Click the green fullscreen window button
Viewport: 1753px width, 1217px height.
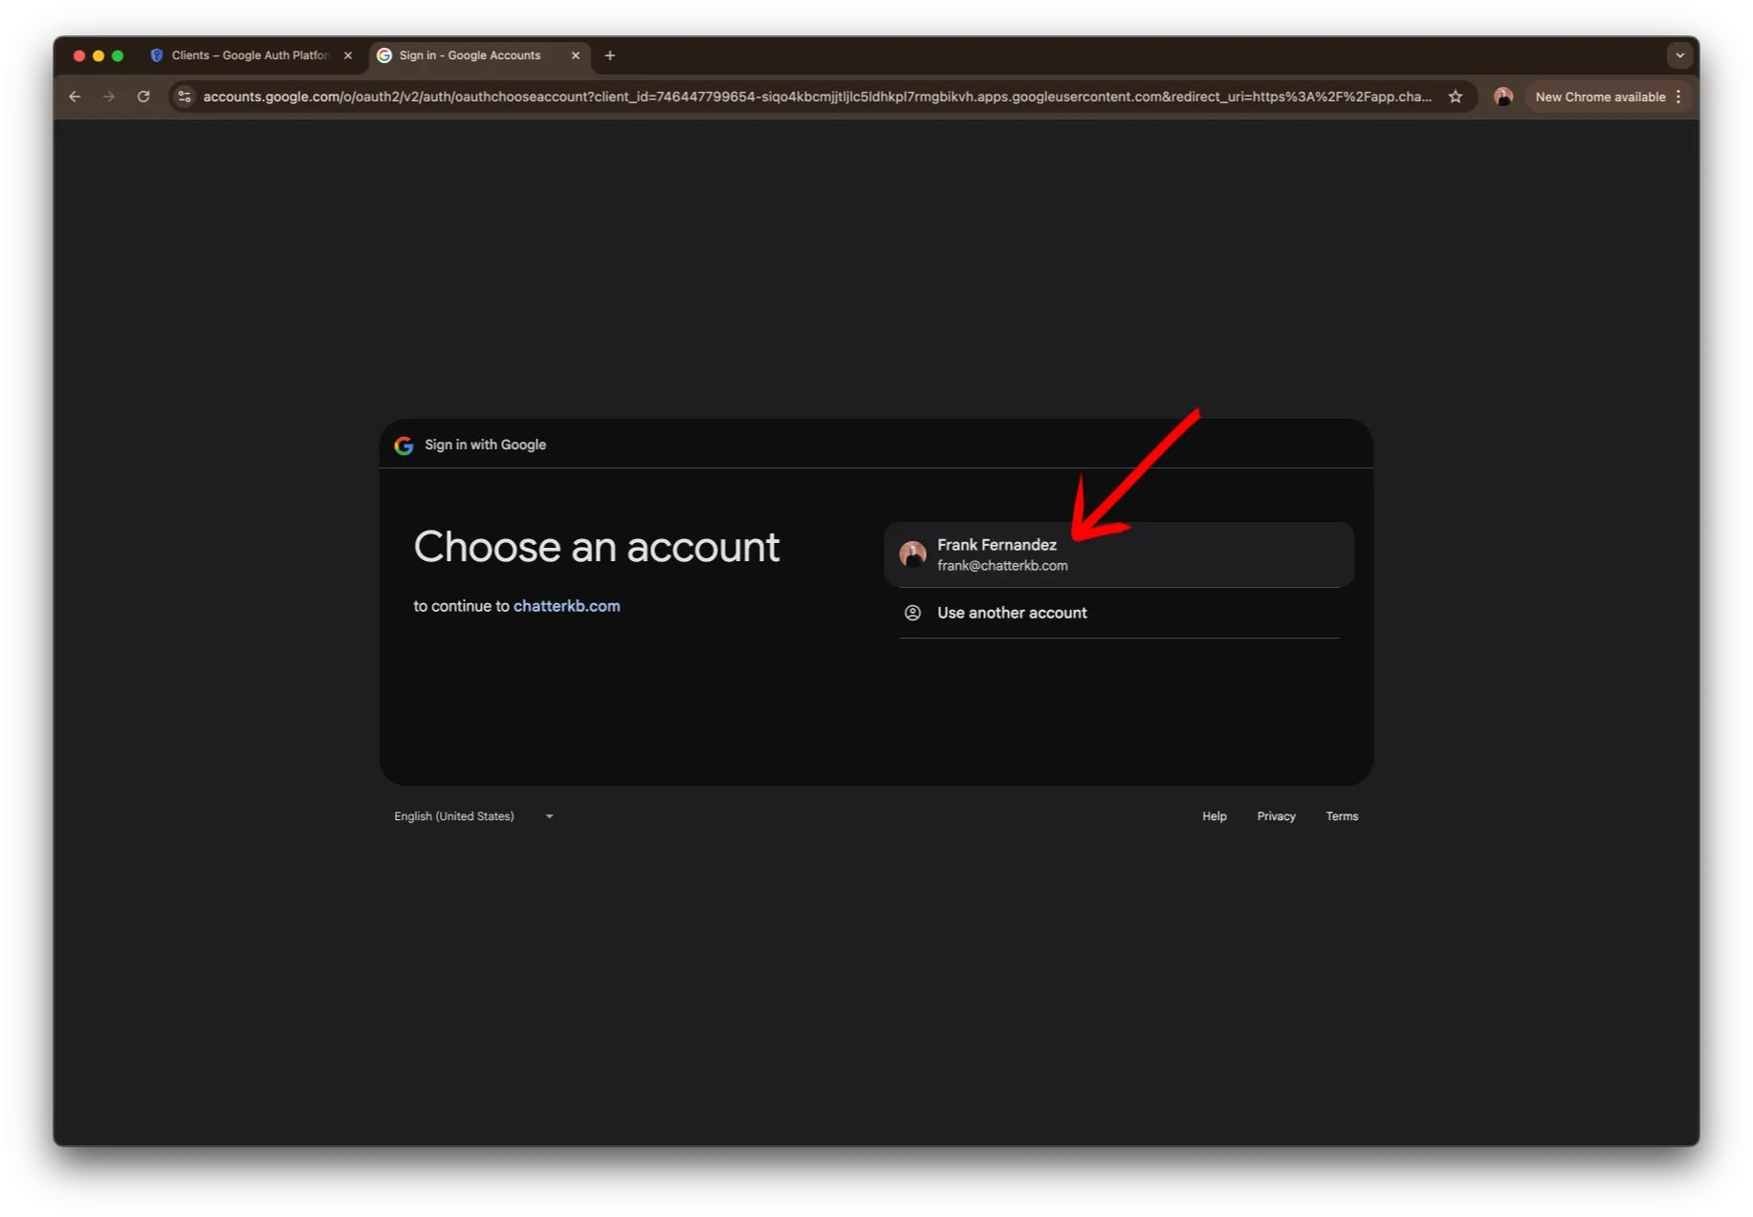click(x=118, y=55)
